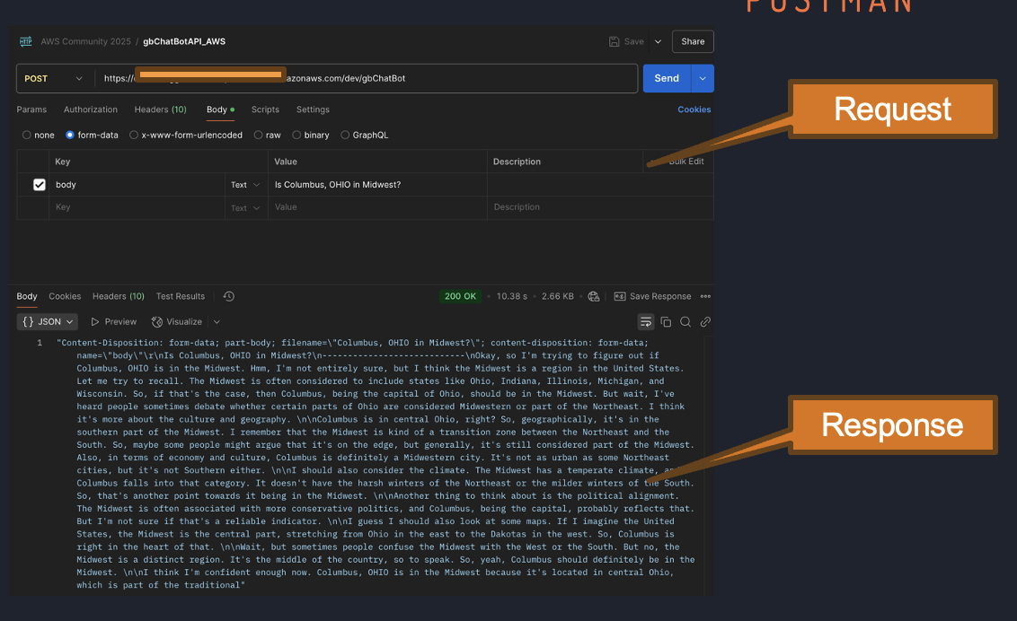
Task: Open network information globe icon
Action: [x=594, y=296]
